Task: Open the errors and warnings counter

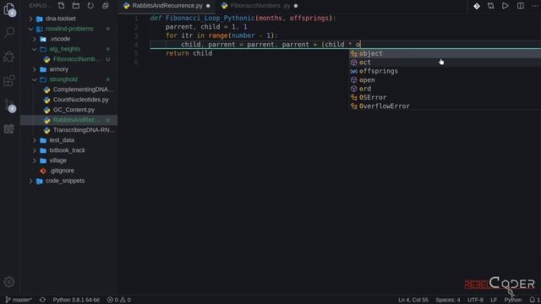Action: 118,300
